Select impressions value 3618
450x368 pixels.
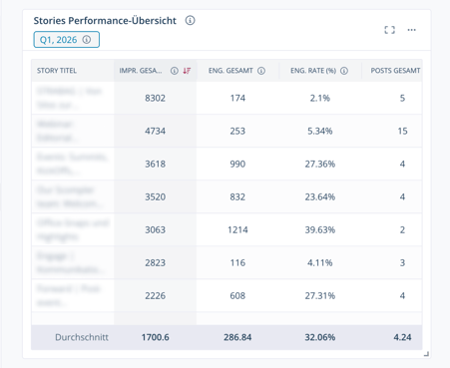tap(155, 164)
